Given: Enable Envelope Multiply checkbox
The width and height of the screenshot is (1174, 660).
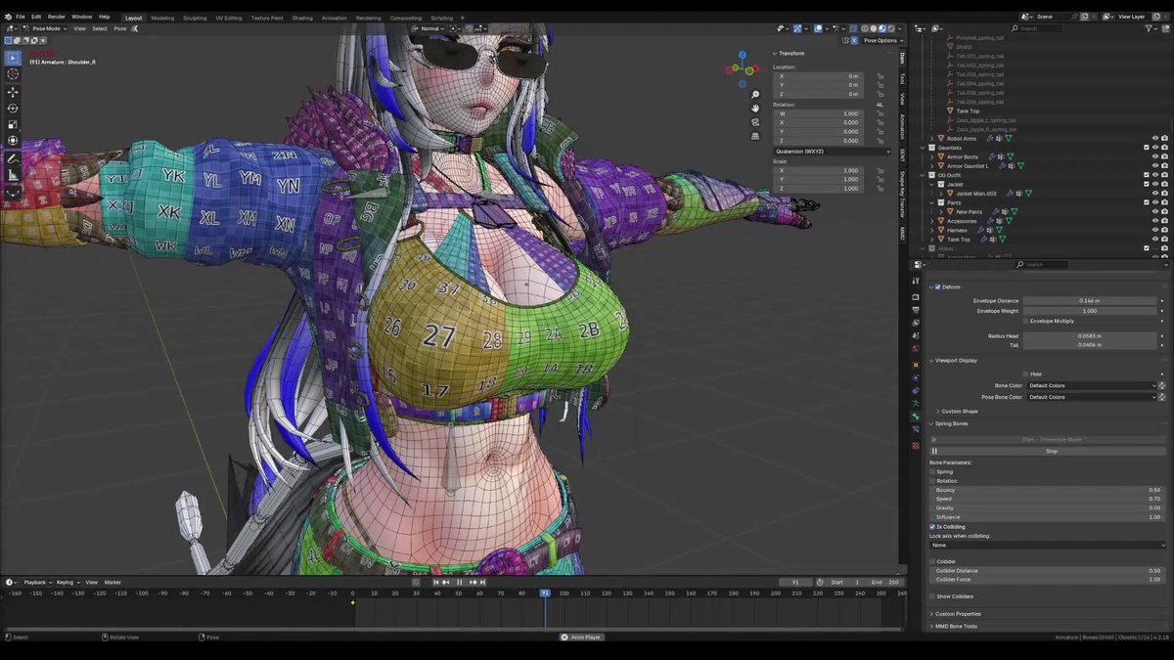Looking at the screenshot, I should (1025, 321).
